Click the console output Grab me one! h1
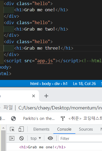 coord(42,147)
